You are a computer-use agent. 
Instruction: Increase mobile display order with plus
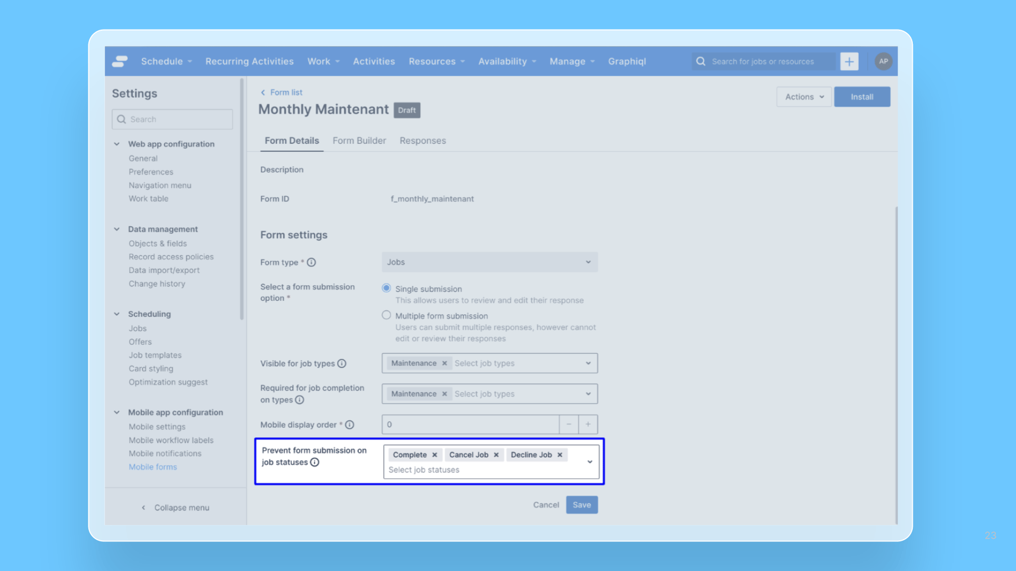pos(588,425)
